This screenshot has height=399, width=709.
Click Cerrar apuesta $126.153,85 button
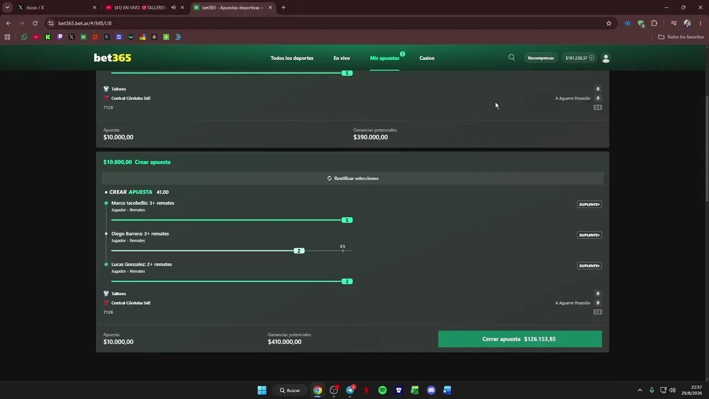coord(520,339)
